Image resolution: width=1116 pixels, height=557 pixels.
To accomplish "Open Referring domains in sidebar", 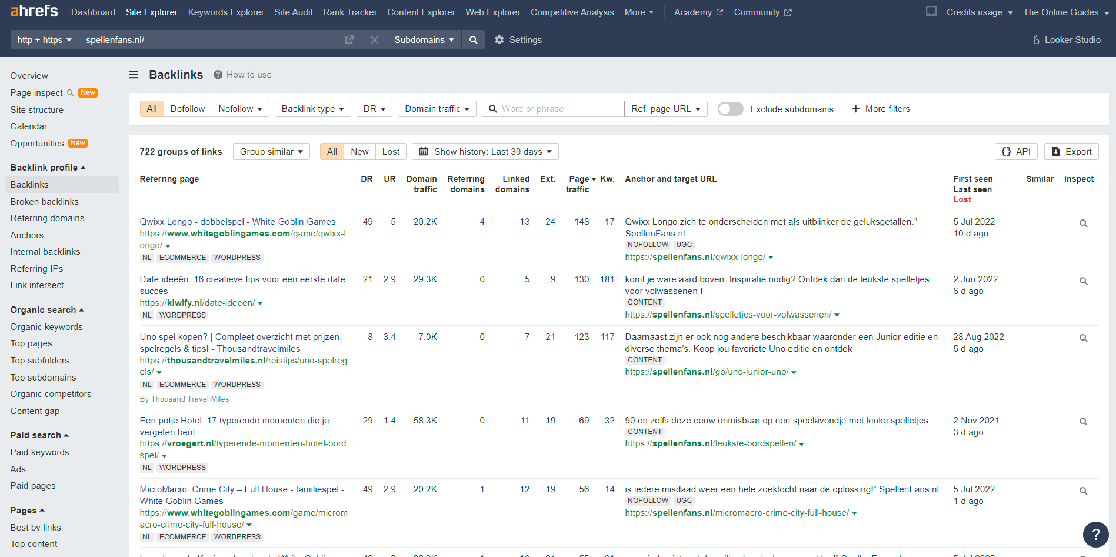I will (x=47, y=218).
